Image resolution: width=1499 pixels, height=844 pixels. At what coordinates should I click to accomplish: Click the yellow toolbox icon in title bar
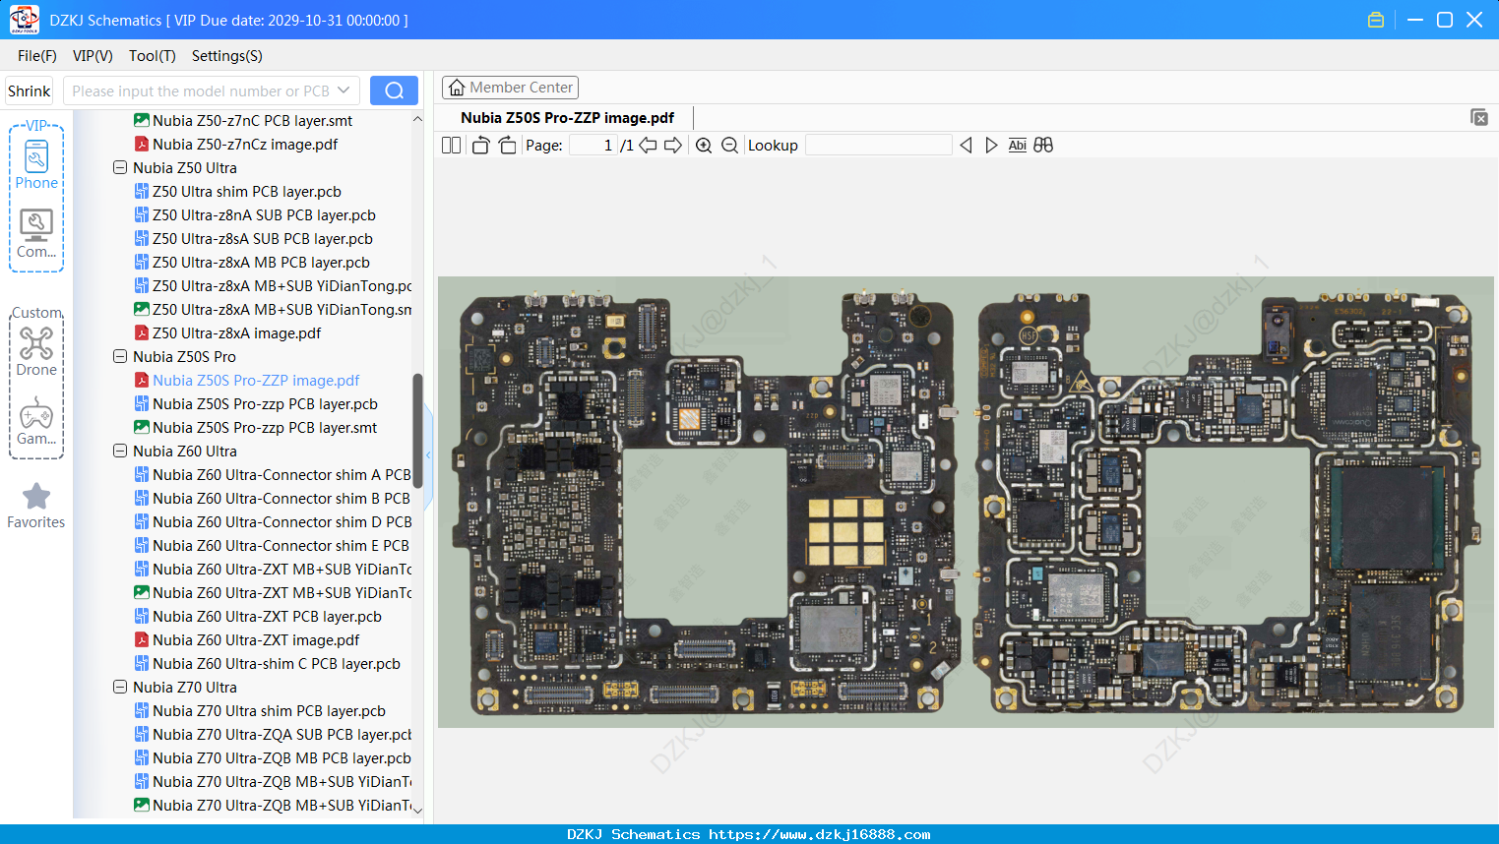tap(1376, 20)
